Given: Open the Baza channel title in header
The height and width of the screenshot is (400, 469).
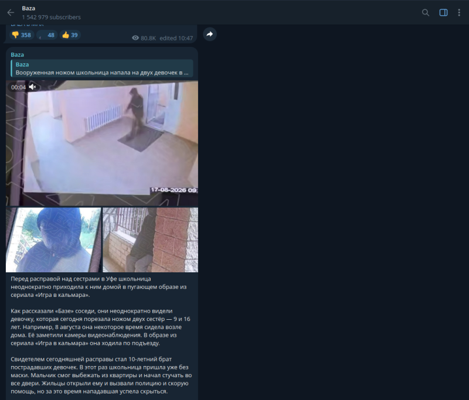Looking at the screenshot, I should pyautogui.click(x=28, y=8).
